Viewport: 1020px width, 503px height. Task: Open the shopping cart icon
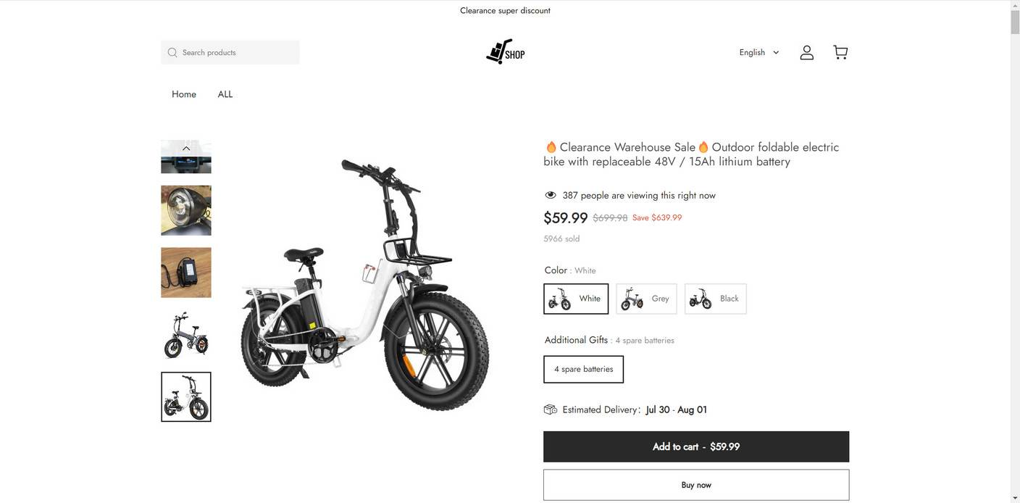[x=840, y=52]
